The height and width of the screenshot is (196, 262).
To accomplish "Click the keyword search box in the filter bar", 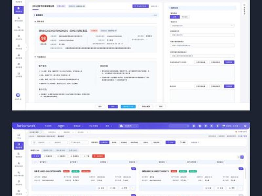I will point(79,142).
